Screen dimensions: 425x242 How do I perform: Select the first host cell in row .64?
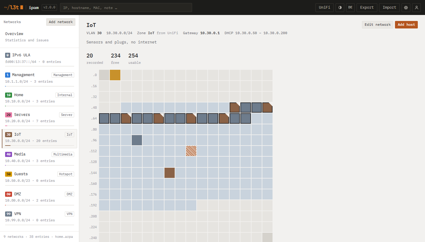[x=104, y=118]
